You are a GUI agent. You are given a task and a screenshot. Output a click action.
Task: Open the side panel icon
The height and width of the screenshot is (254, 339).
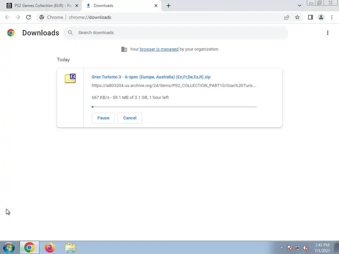pos(311,17)
